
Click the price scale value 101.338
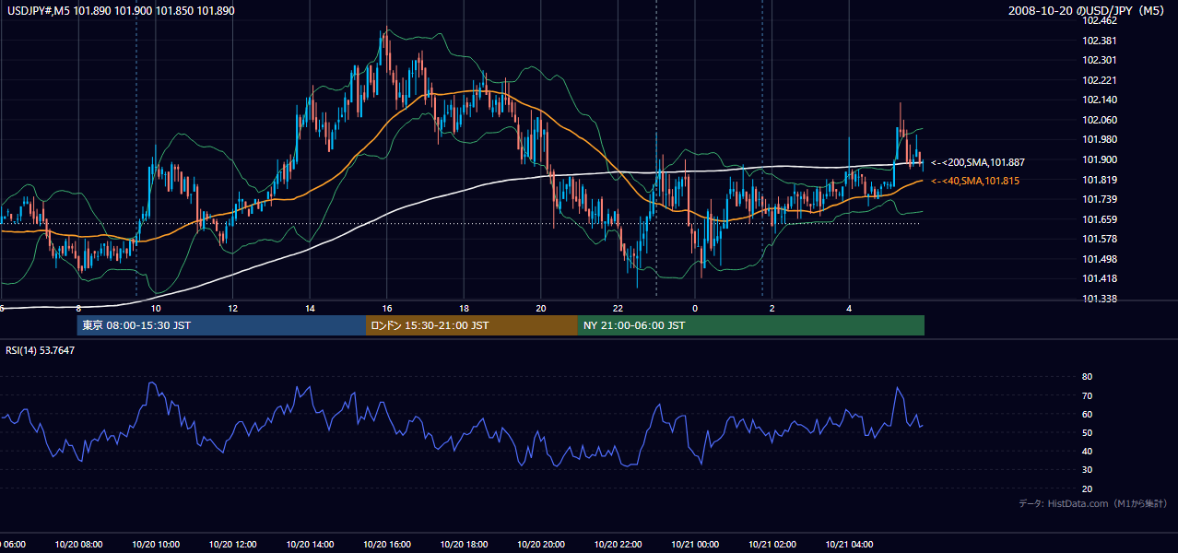[x=1100, y=299]
